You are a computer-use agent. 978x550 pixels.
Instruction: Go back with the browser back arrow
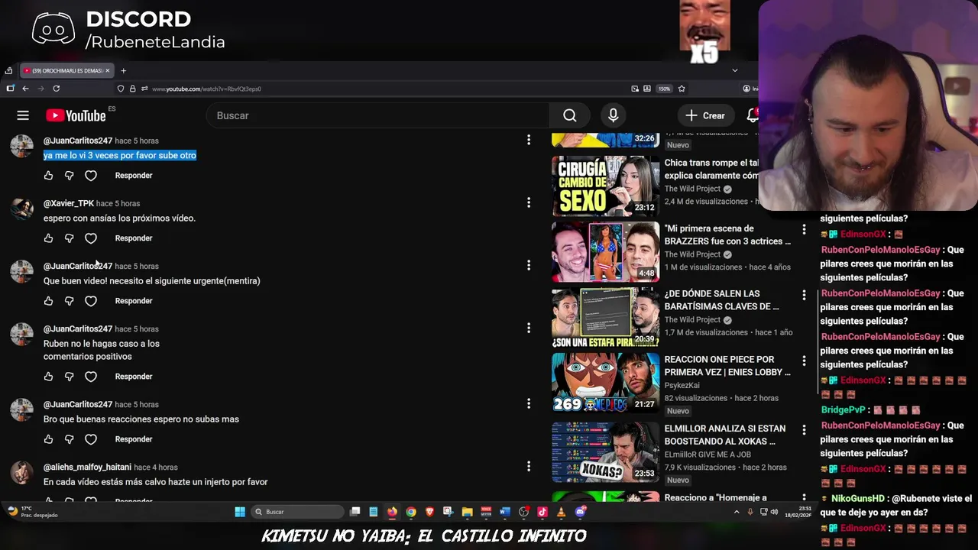(25, 89)
